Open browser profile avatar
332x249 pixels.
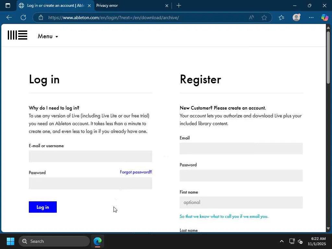pyautogui.click(x=296, y=18)
